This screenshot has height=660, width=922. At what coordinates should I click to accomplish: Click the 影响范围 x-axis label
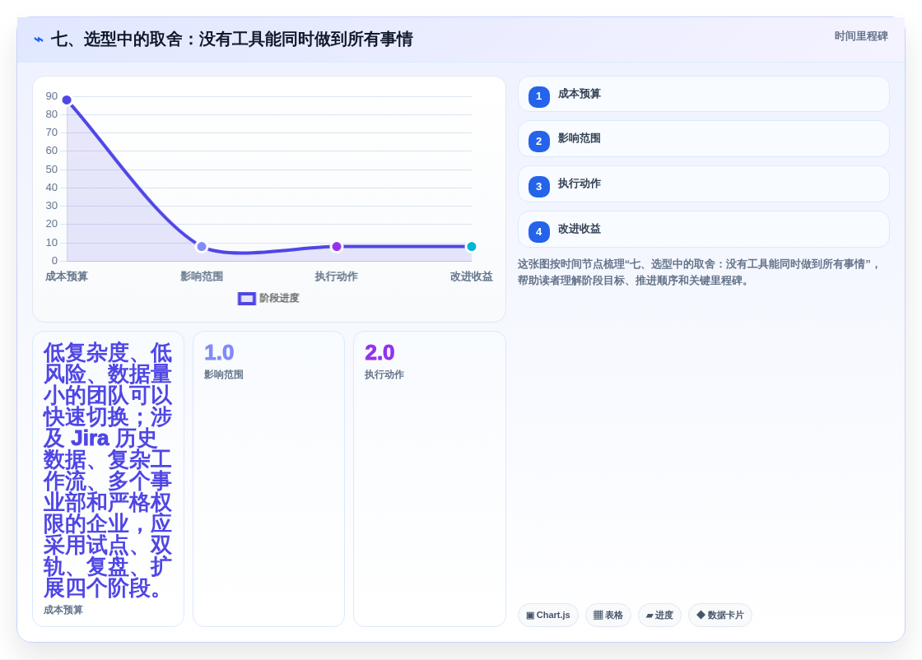coord(202,277)
